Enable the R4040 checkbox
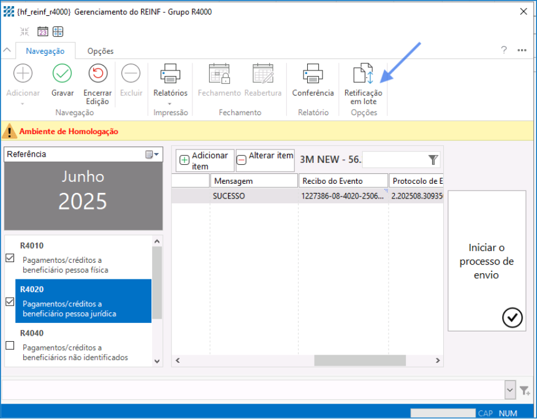The width and height of the screenshot is (537, 419). pos(10,345)
